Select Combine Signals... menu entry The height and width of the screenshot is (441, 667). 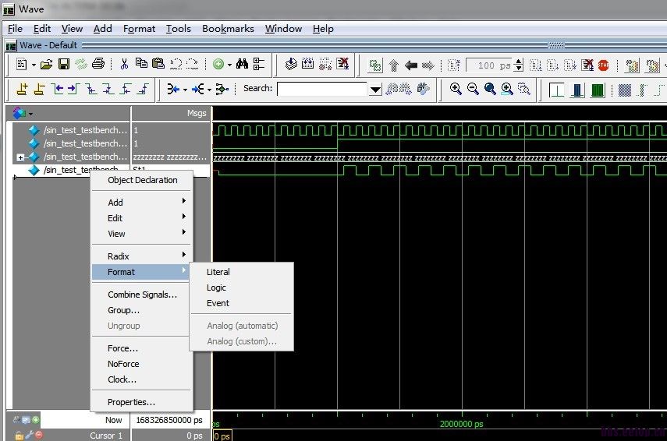coord(142,295)
